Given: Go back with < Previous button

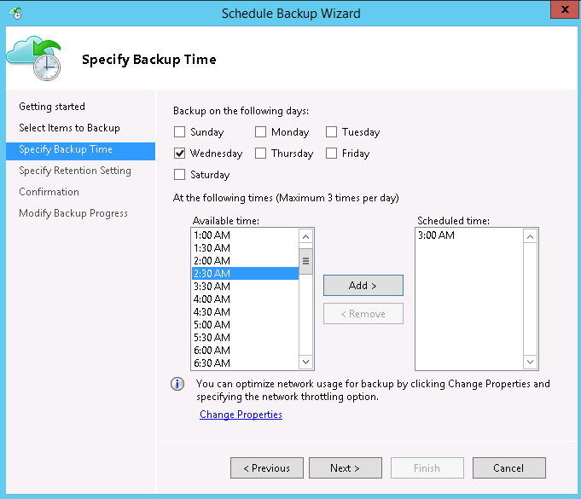Looking at the screenshot, I should (x=267, y=468).
